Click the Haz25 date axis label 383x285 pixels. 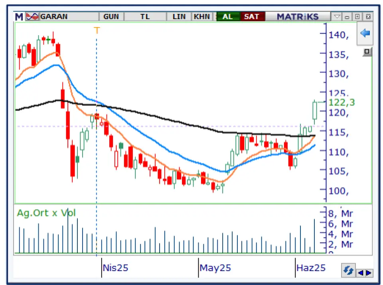coord(311,268)
